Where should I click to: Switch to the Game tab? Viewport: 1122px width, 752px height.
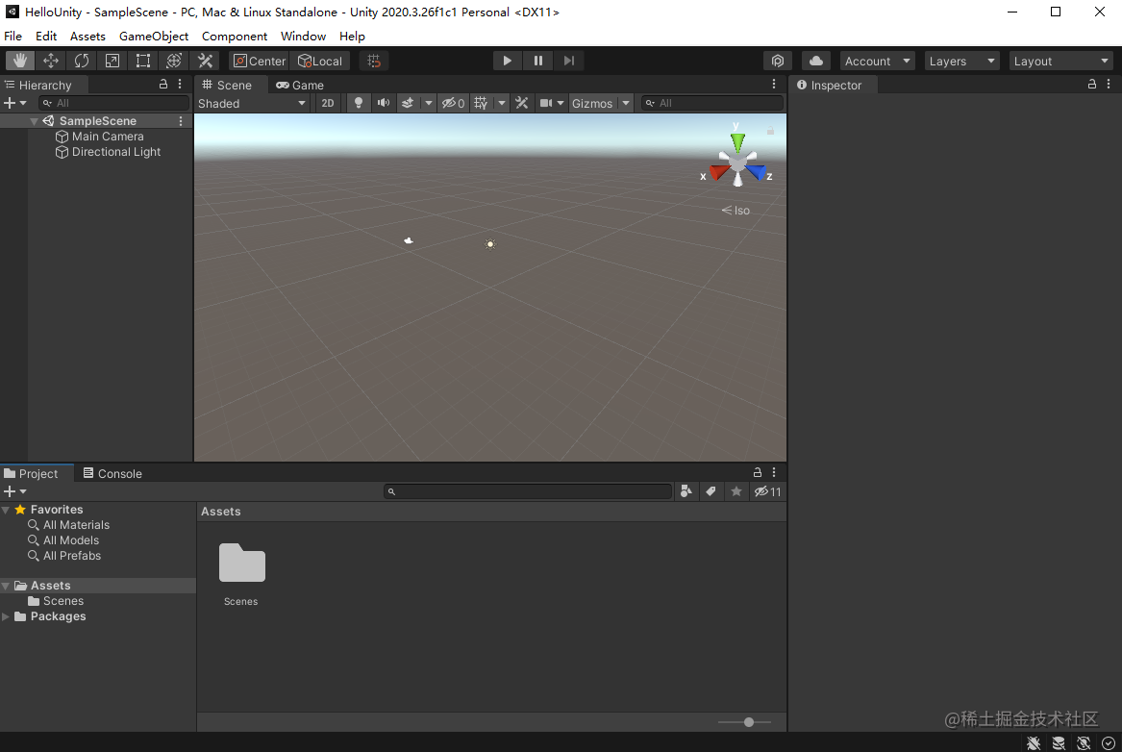coord(299,85)
